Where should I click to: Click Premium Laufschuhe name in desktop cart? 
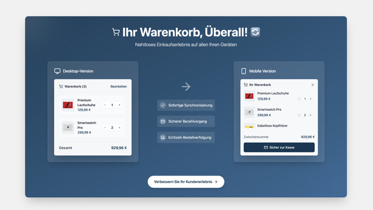point(86,103)
